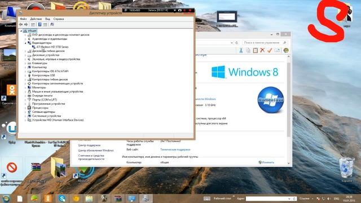
Task: Expand DVD and CD-ROM drives node
Action: point(25,35)
